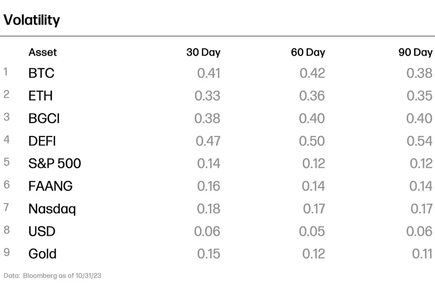Click the ETH asset name
Image resolution: width=435 pixels, height=289 pixels.
pyautogui.click(x=40, y=96)
